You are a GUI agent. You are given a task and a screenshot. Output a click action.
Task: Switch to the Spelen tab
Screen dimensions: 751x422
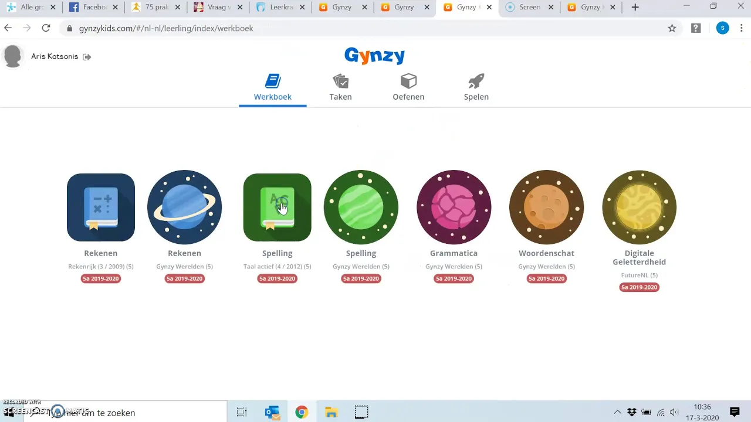pyautogui.click(x=476, y=88)
